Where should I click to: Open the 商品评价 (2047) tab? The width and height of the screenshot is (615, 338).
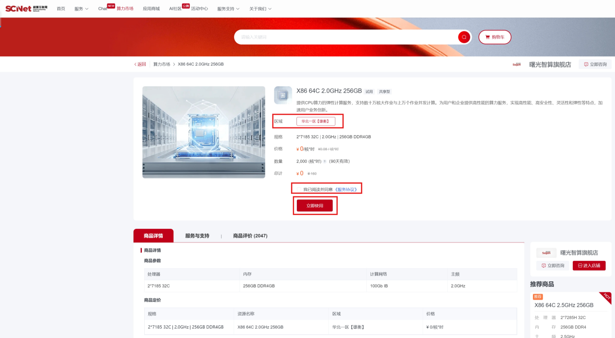tap(250, 236)
